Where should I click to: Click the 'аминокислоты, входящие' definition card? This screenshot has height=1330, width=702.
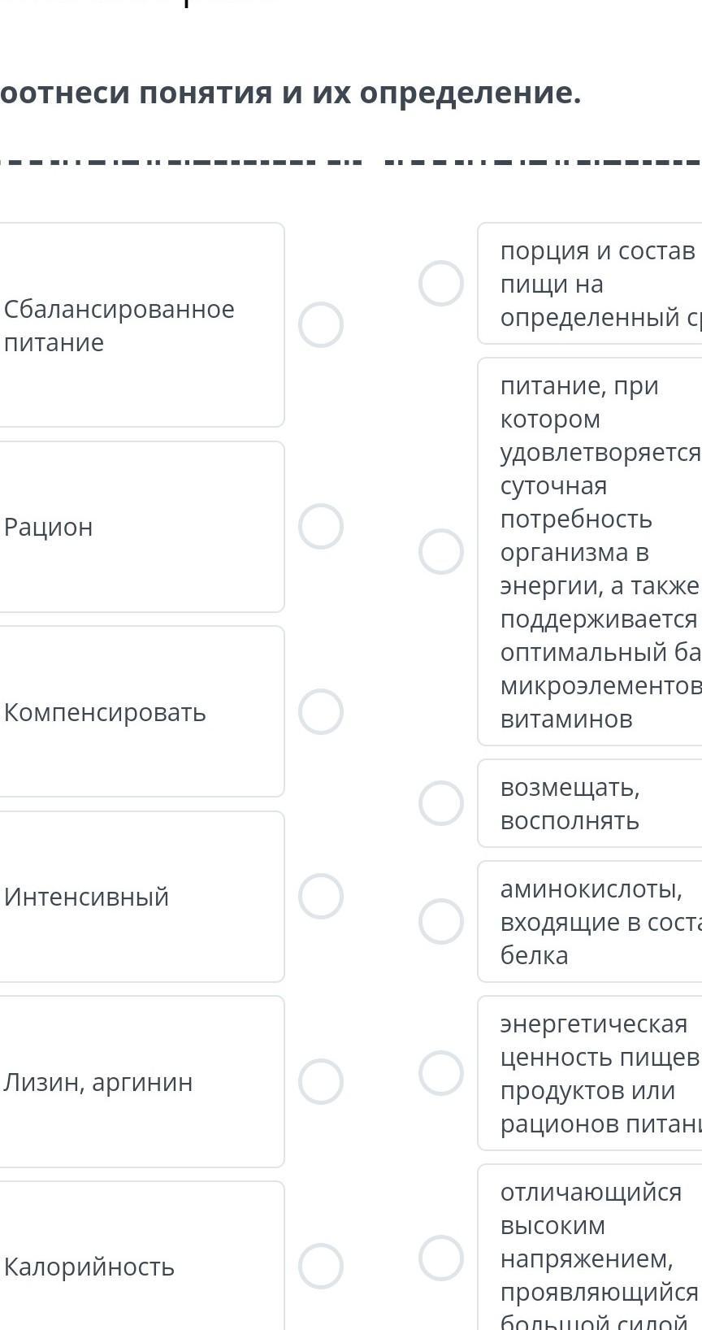(589, 922)
